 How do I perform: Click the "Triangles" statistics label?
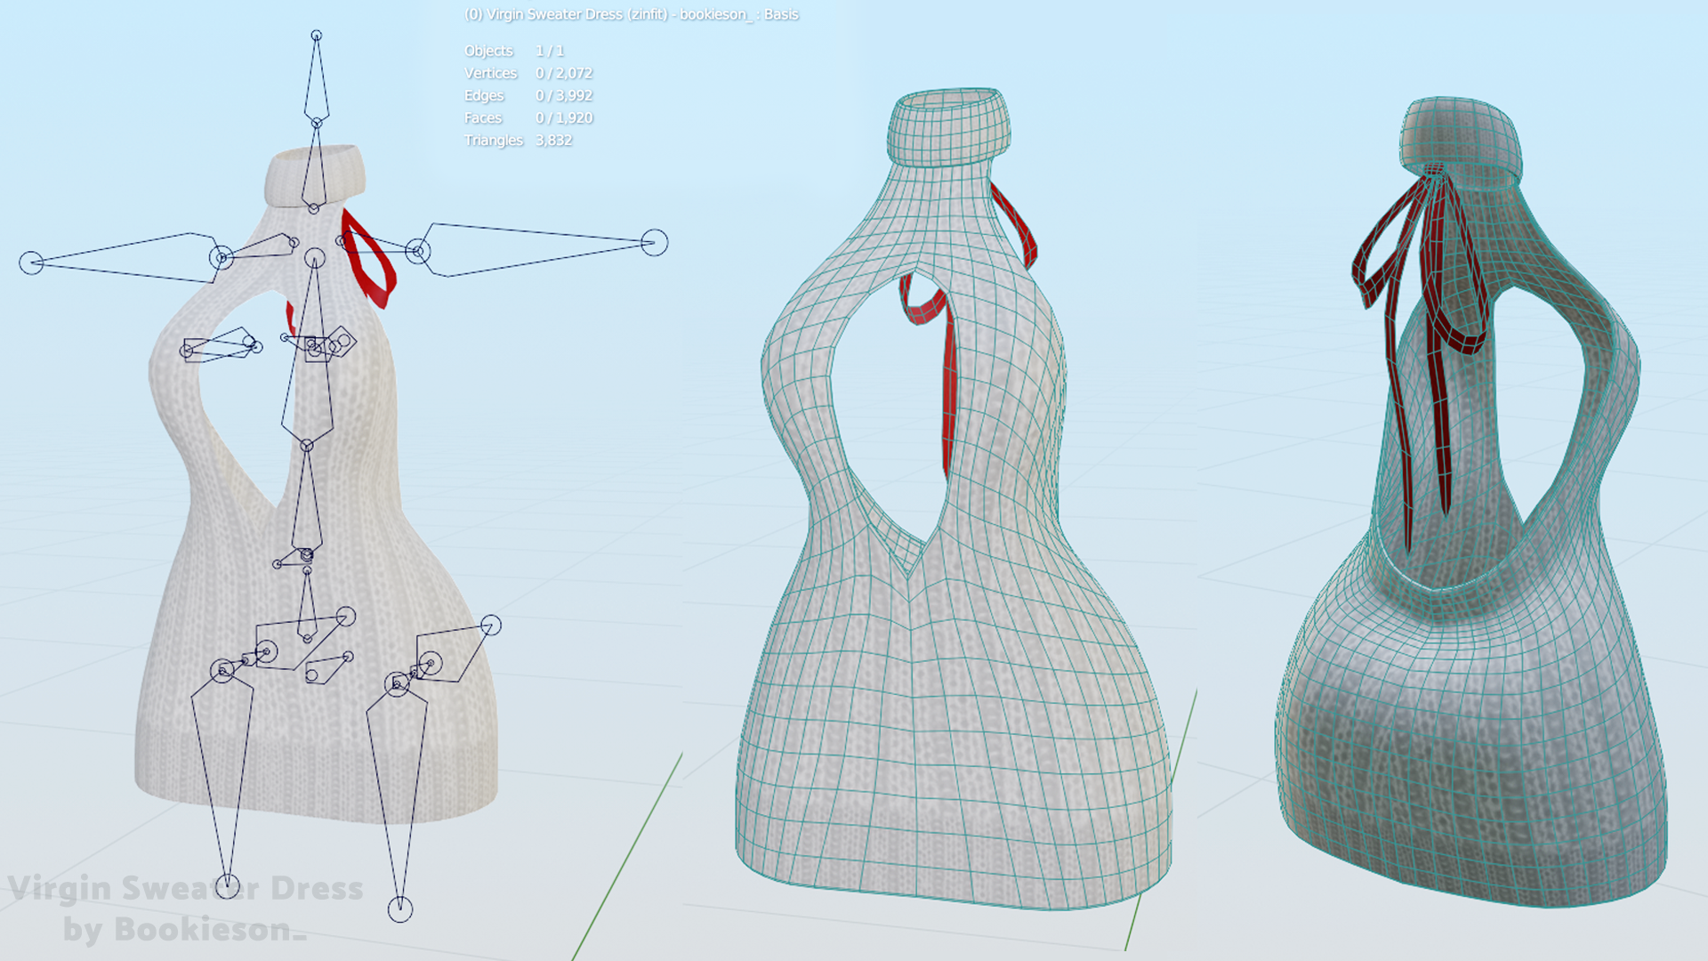[494, 140]
